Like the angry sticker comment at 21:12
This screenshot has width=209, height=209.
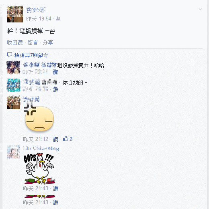tap(55, 139)
